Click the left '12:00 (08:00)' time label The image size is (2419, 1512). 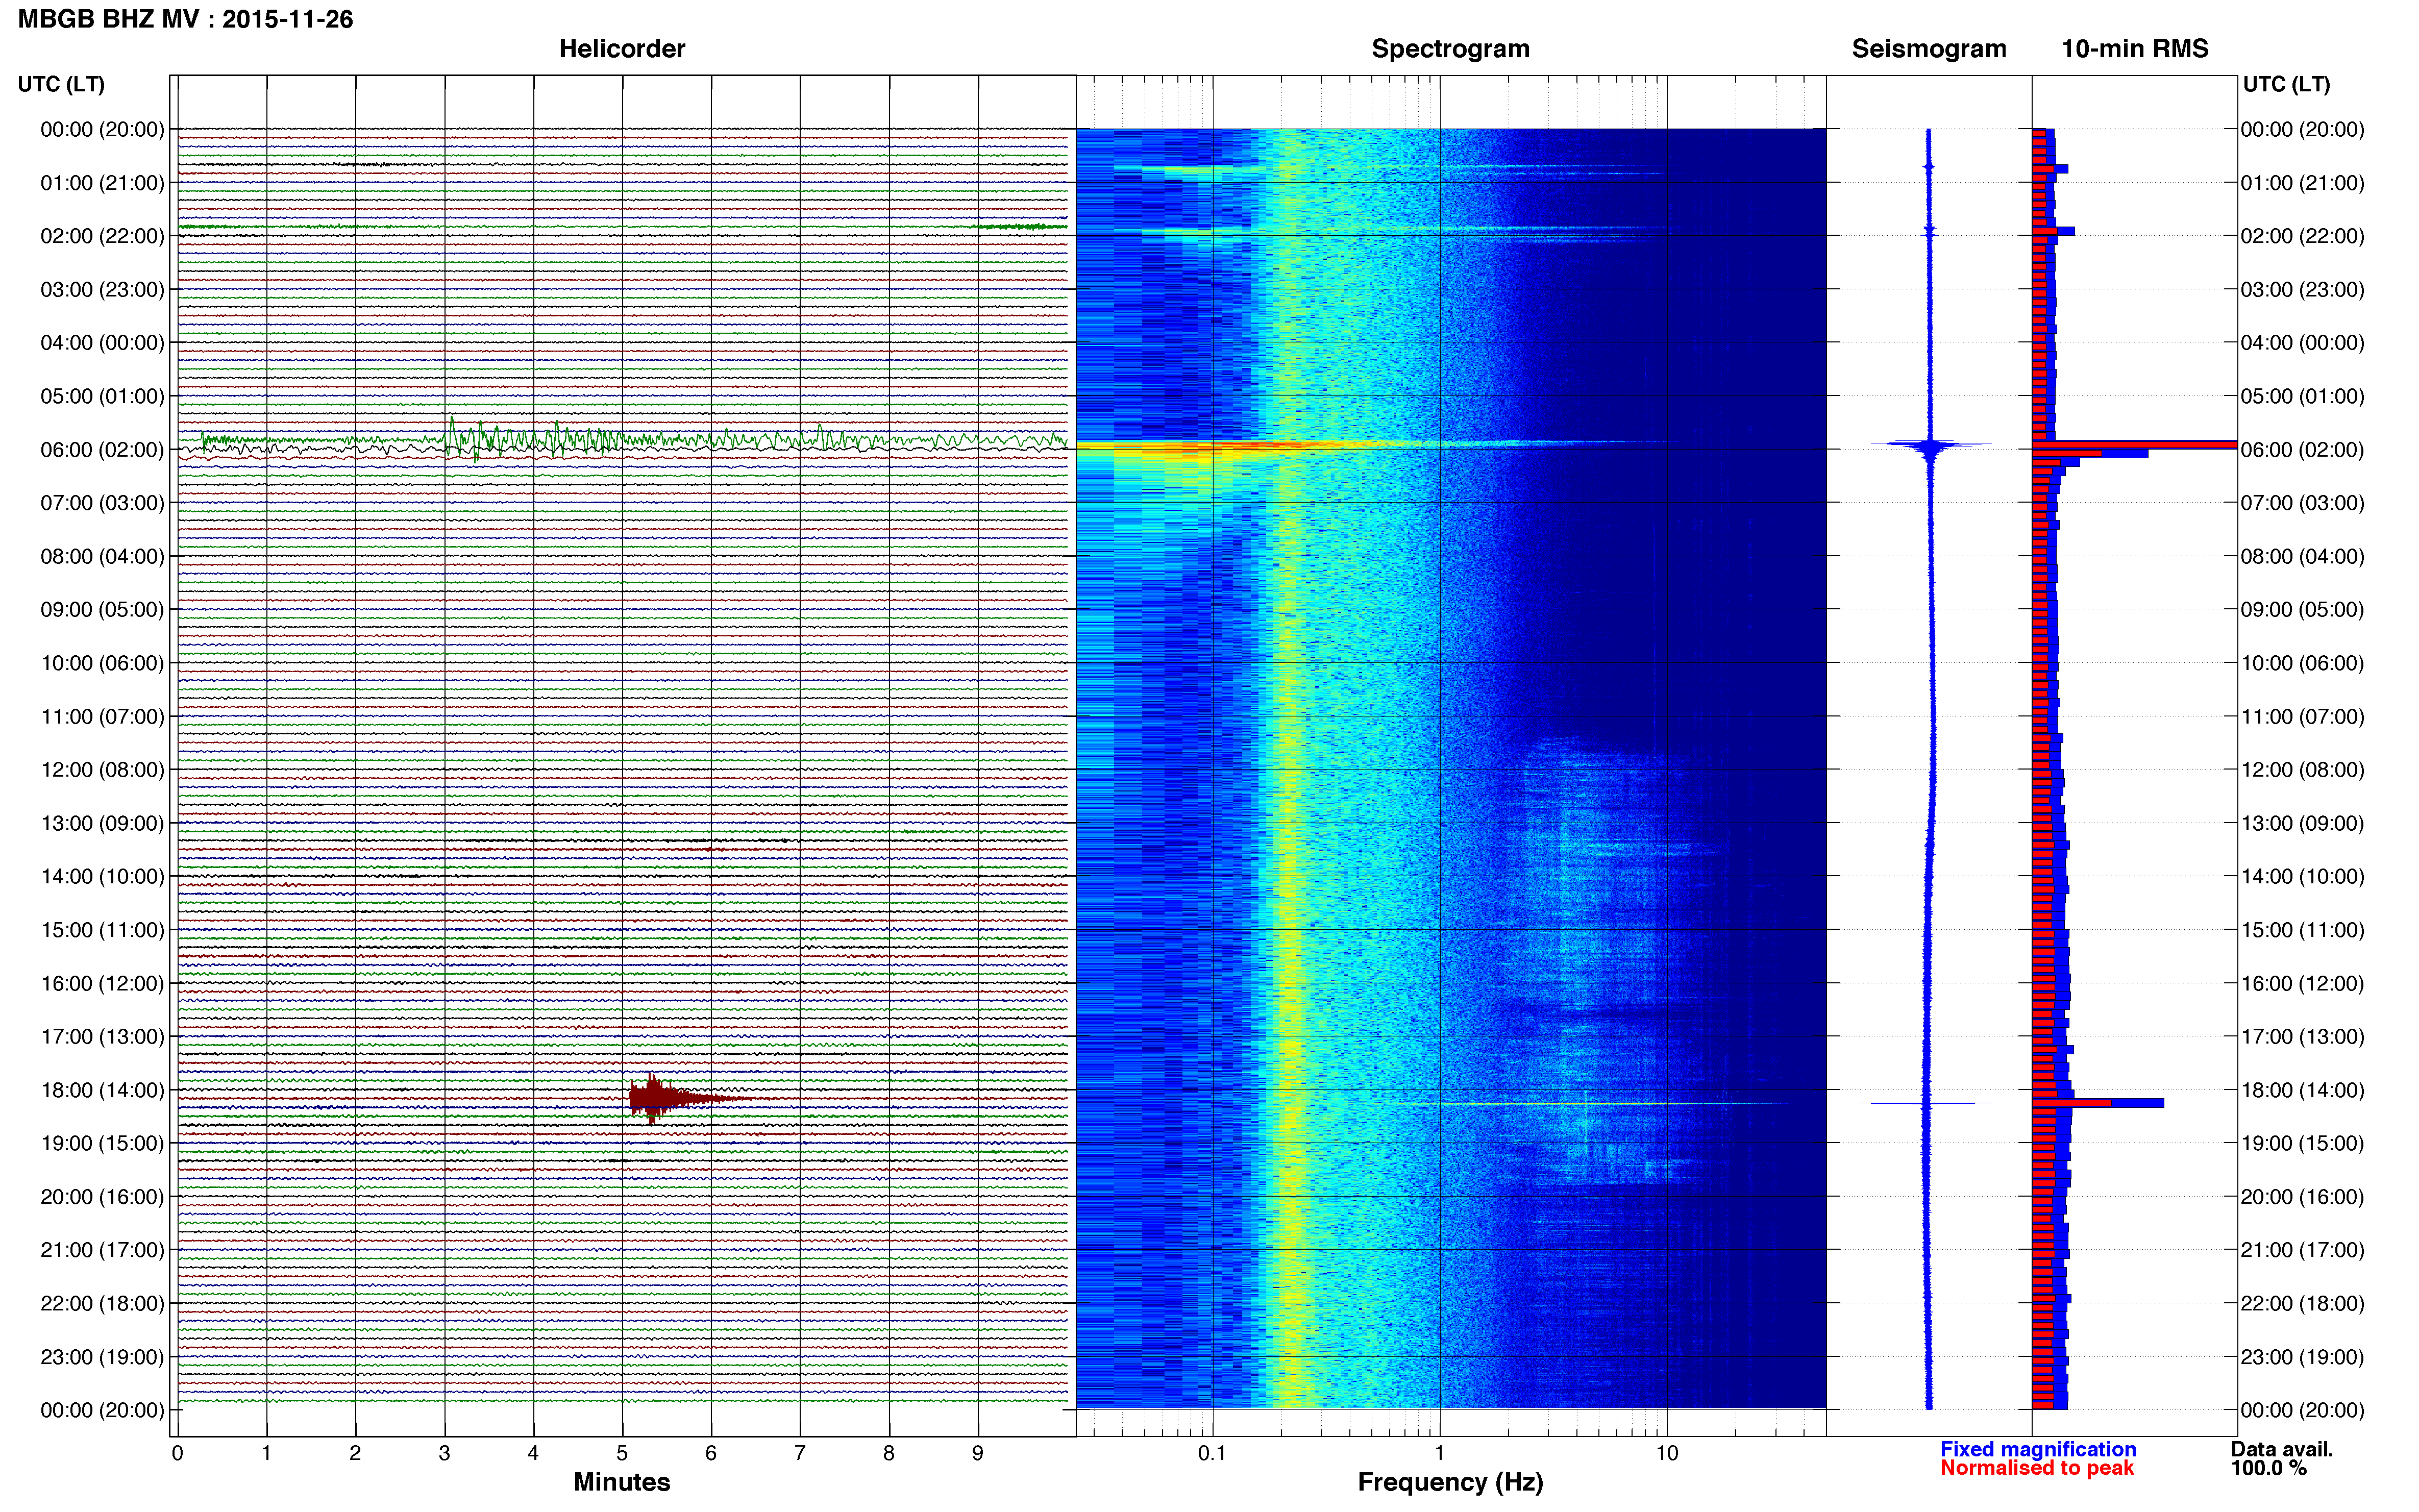point(102,770)
